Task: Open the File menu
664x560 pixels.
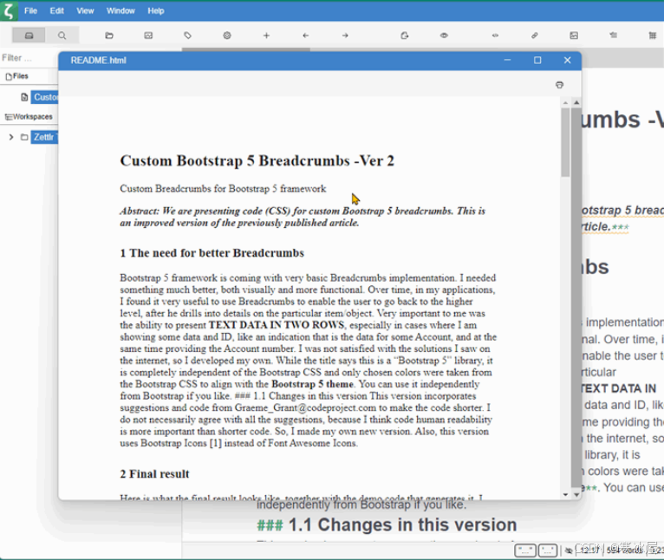Action: (x=30, y=11)
